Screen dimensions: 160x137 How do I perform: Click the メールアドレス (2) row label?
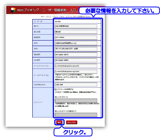[41, 75]
